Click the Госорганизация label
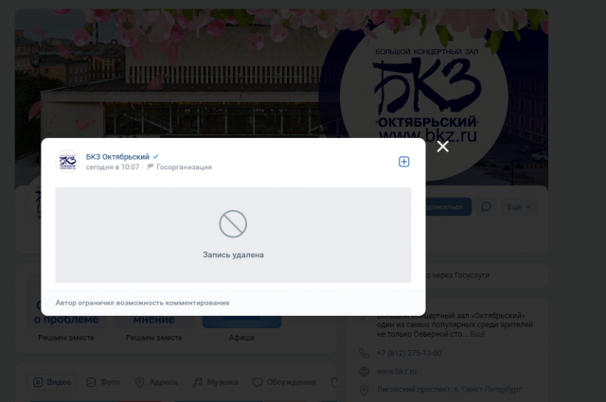This screenshot has width=606, height=402. (184, 166)
